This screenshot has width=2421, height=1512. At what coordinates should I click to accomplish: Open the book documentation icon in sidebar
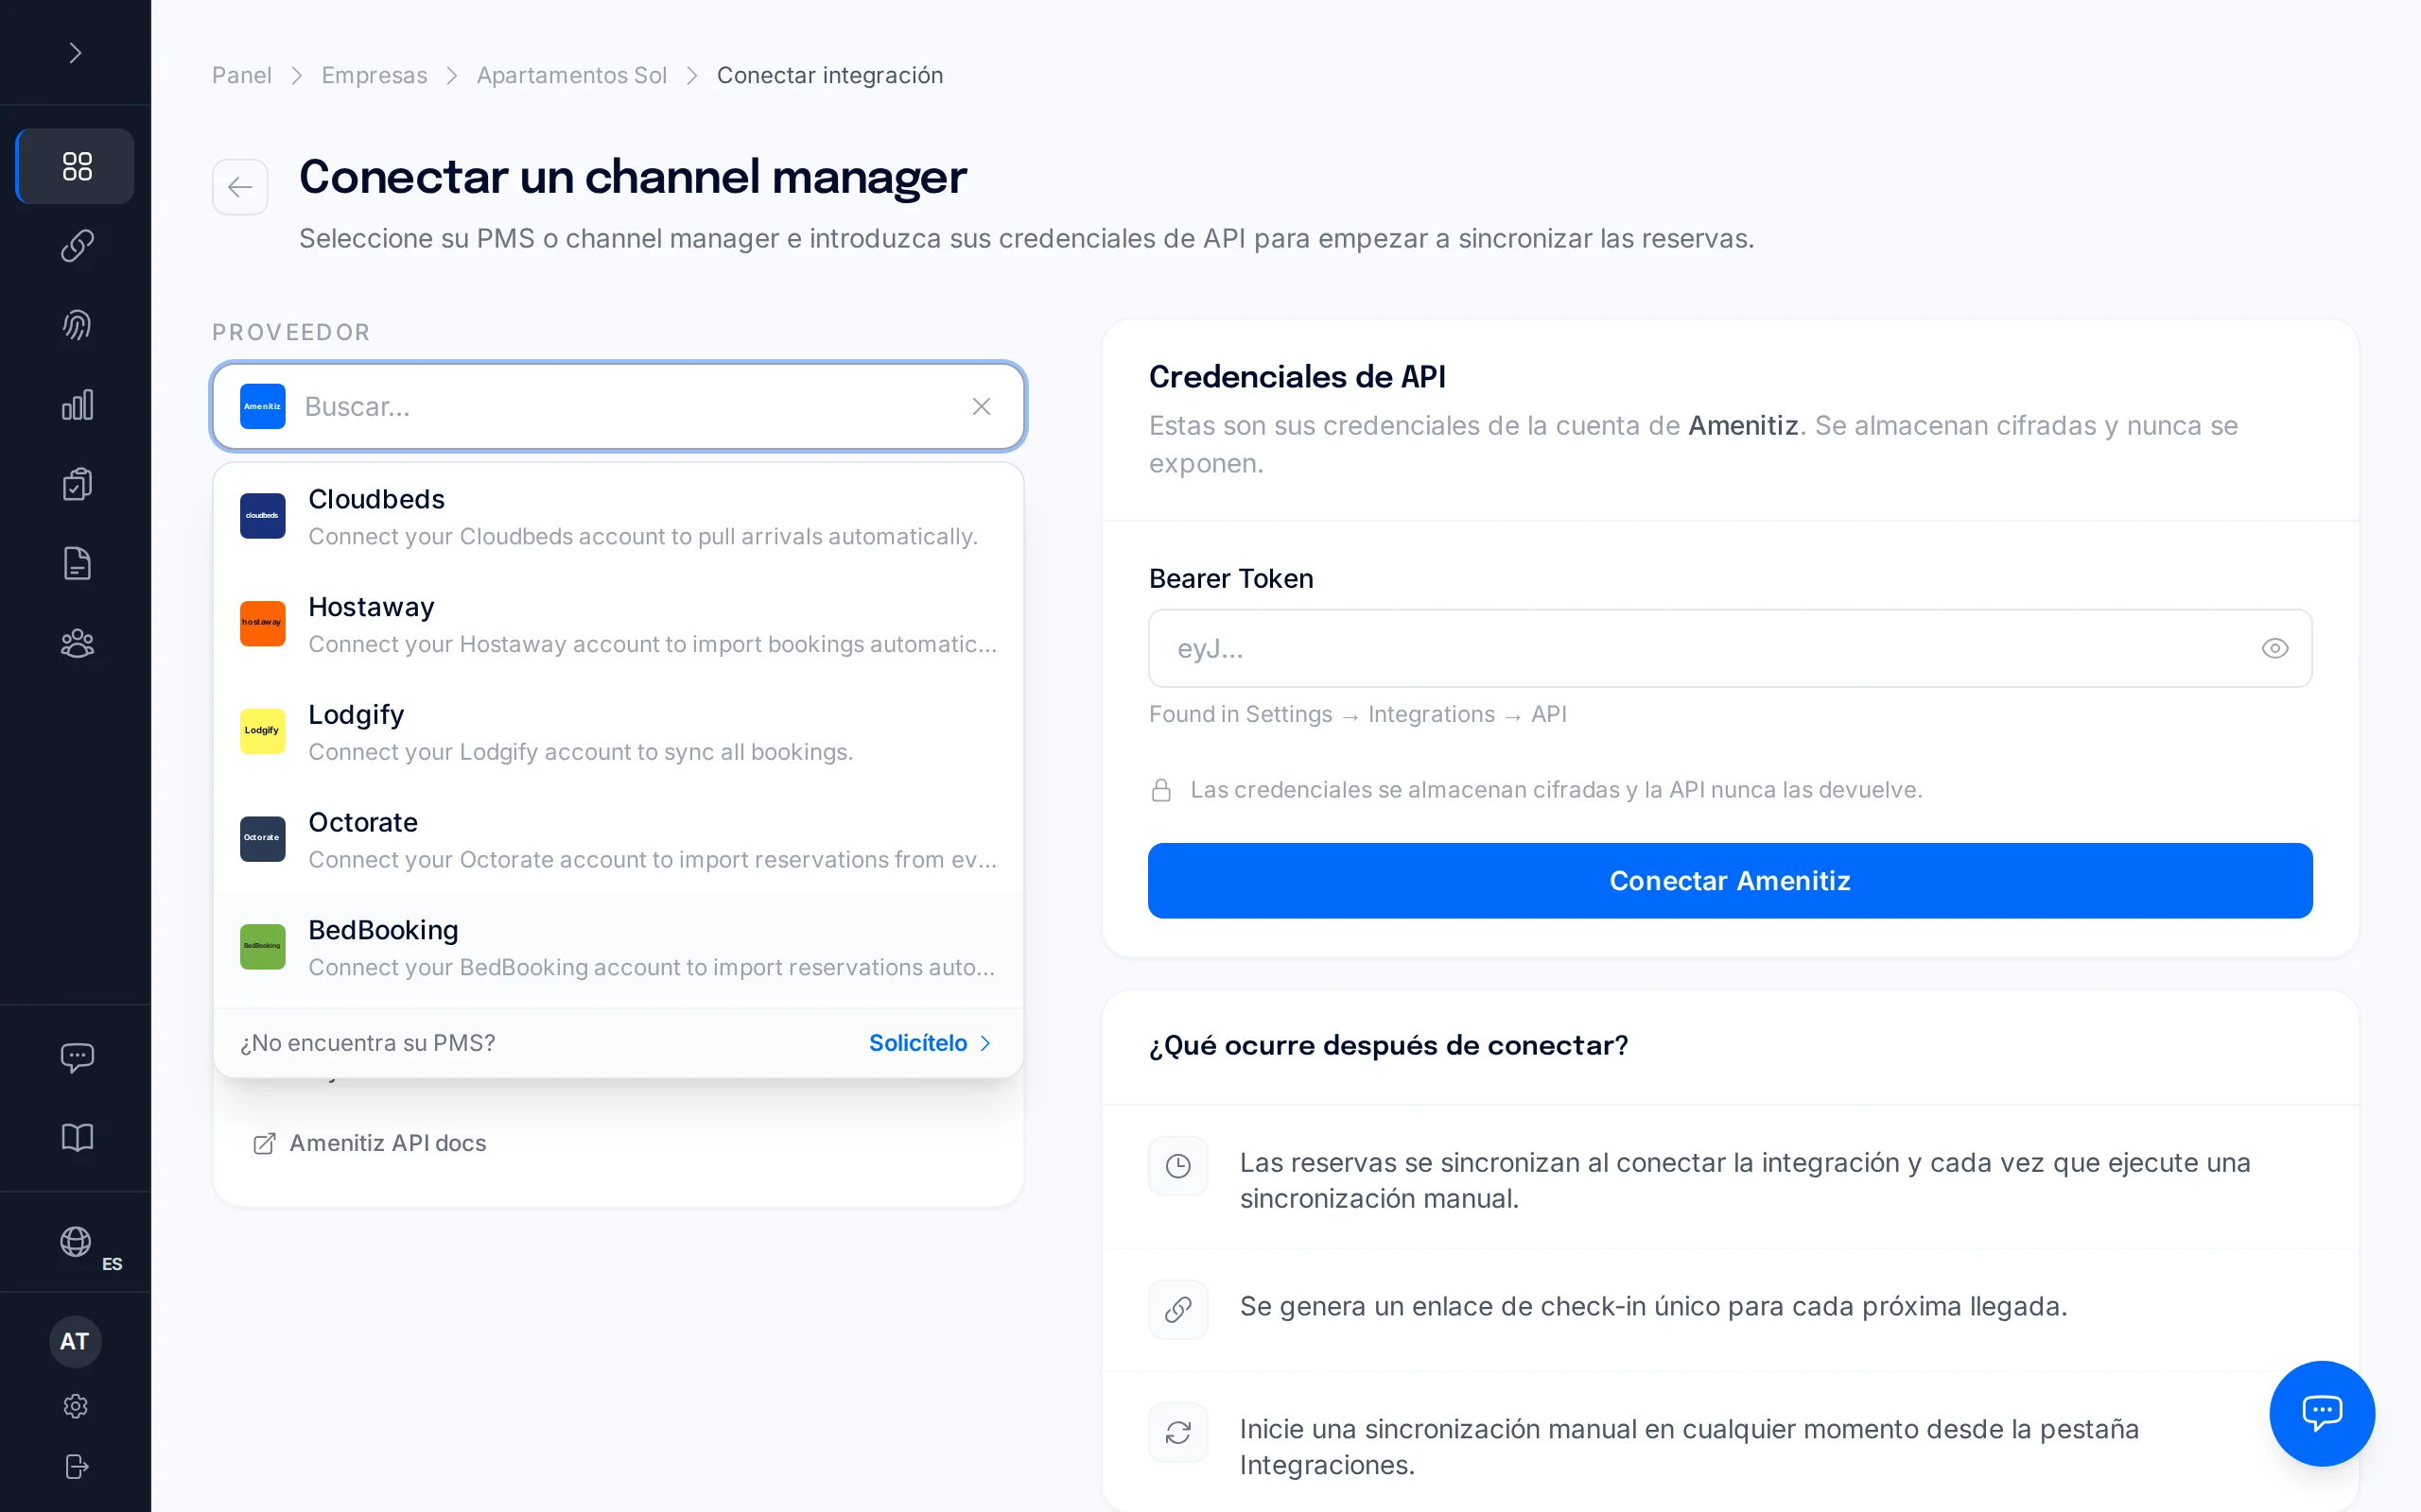pos(76,1137)
